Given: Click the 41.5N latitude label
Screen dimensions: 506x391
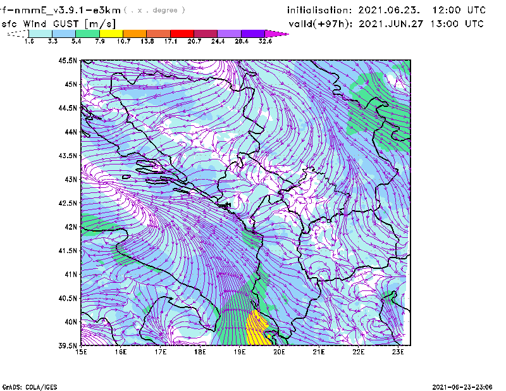Looking at the screenshot, I should 68,251.
